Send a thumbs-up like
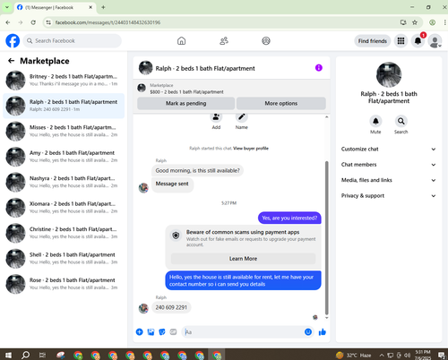 [x=322, y=332]
